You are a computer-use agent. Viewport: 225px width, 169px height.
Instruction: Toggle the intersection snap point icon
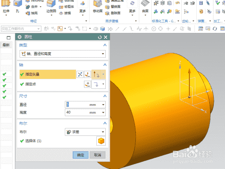pos(146,28)
